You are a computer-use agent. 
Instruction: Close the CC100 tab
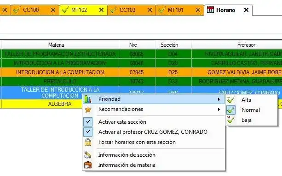53,10
